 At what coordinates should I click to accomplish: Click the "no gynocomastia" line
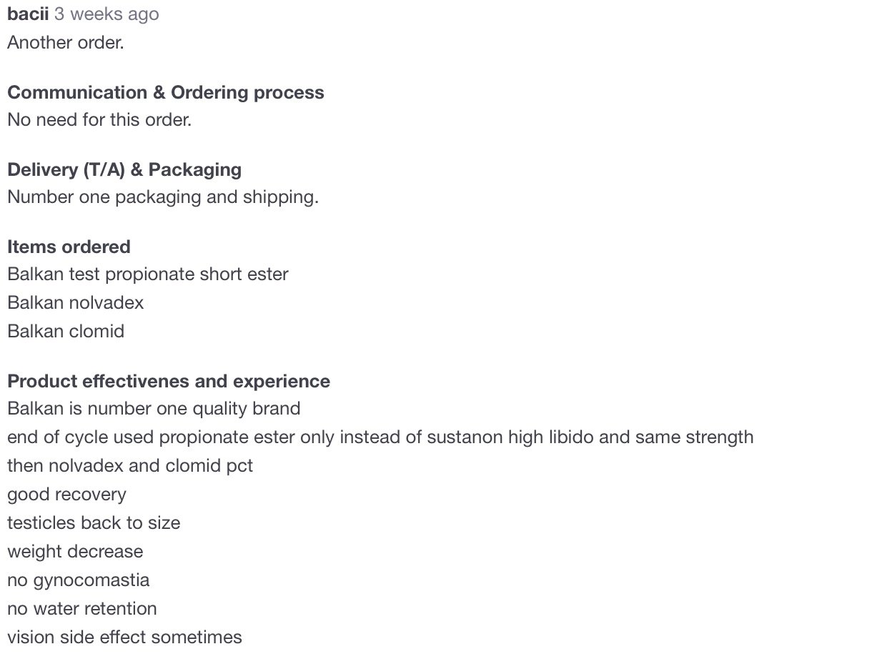pyautogui.click(x=79, y=580)
